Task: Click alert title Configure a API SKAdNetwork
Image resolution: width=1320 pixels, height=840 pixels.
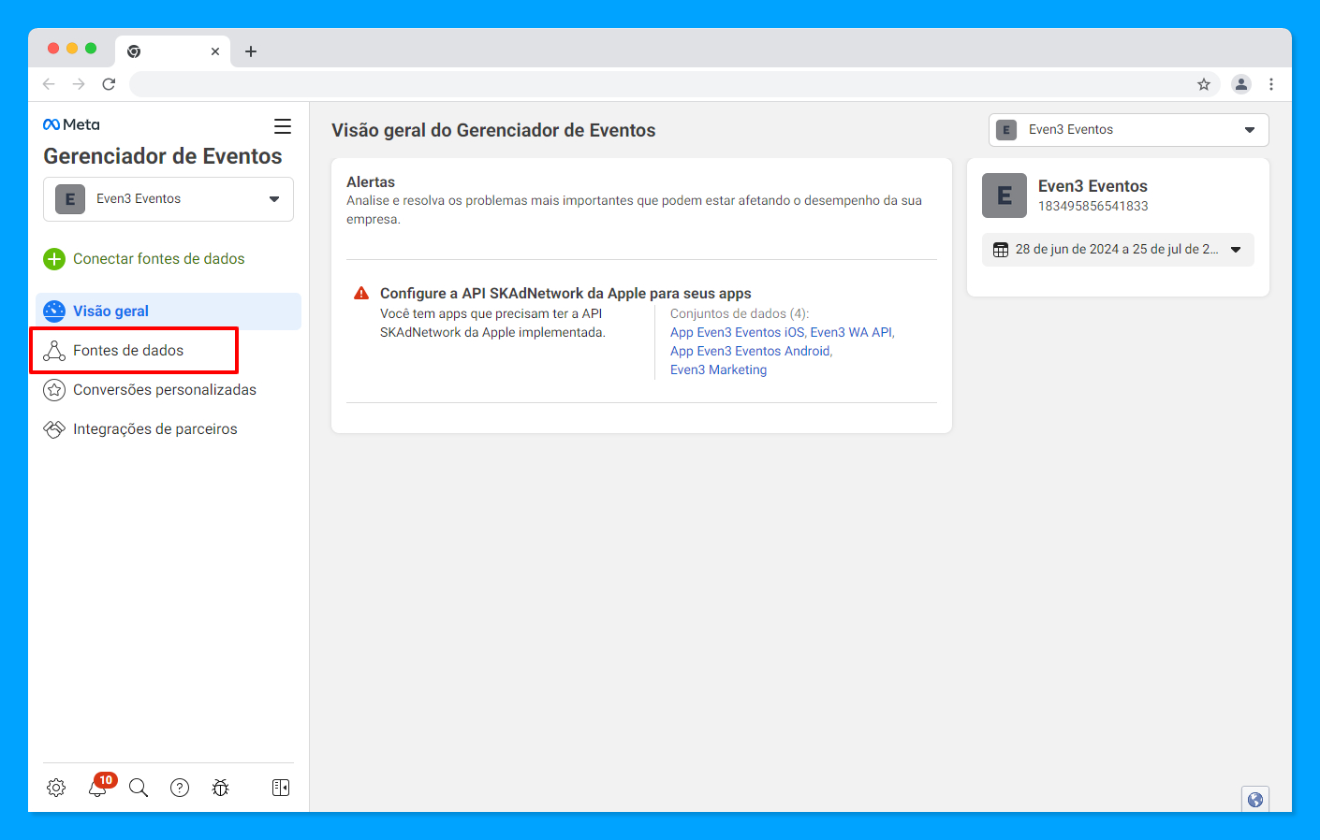Action: coord(565,293)
